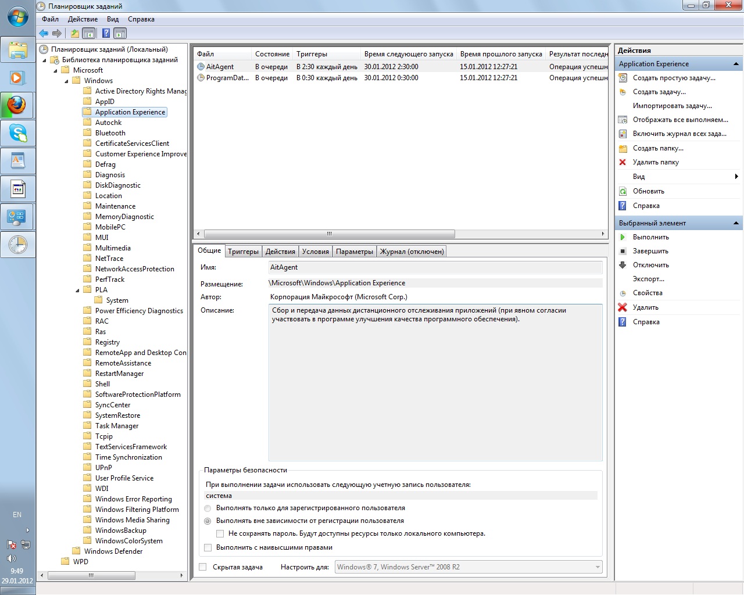Open the Настроить для combo box

tap(469, 567)
